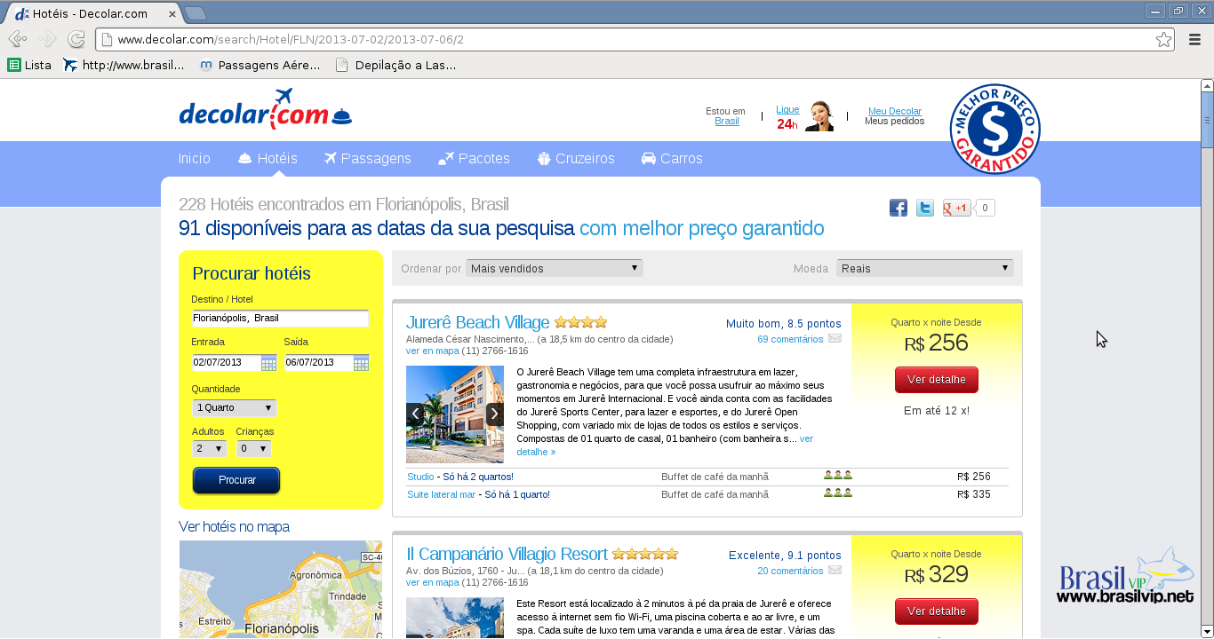Viewport: 1214px width, 639px height.
Task: Open the Quantidade rooms dropdown
Action: pos(235,407)
